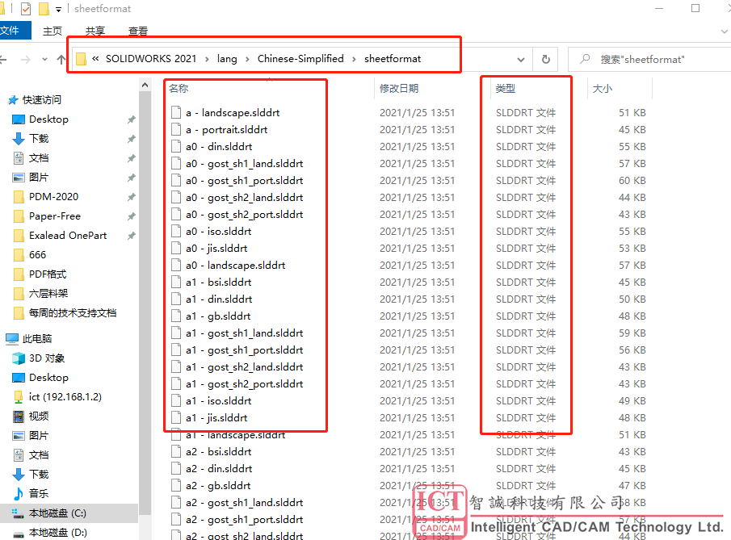Sort files by 类型 column header
This screenshot has height=540, width=731.
point(506,88)
